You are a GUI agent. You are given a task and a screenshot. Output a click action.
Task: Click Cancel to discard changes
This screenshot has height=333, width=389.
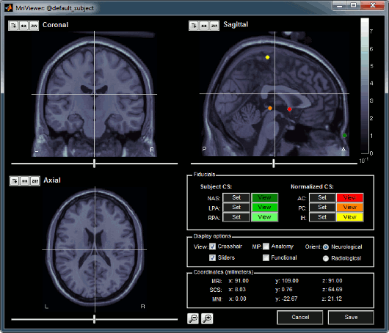point(300,317)
